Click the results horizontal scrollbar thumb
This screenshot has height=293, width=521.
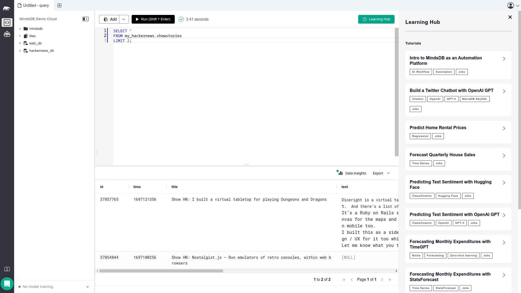click(161, 271)
